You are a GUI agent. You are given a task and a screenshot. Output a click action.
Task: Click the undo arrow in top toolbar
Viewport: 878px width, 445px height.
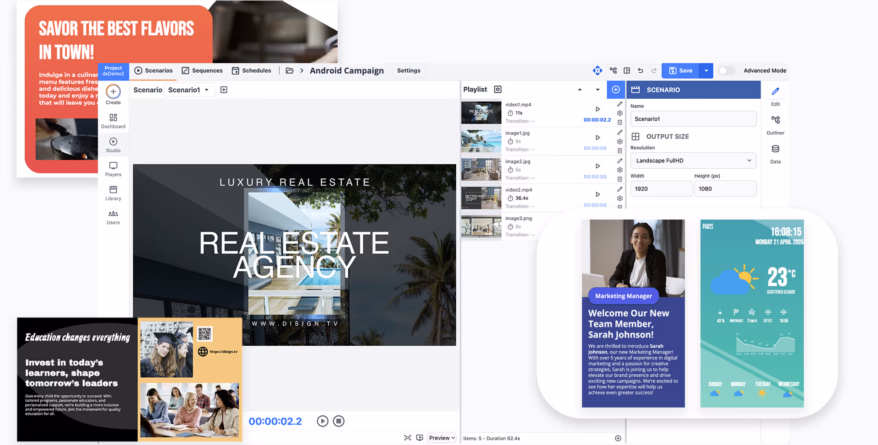641,70
